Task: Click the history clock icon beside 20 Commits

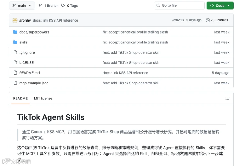Action: pyautogui.click(x=208, y=20)
